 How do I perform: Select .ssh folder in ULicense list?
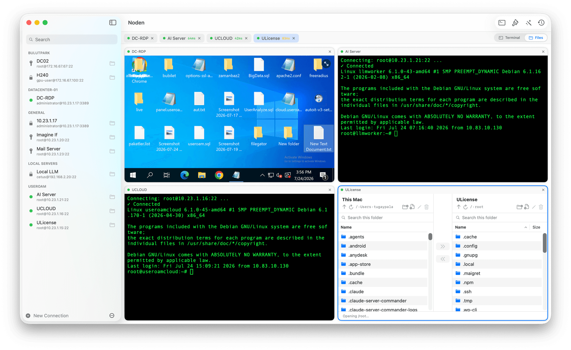(498, 292)
